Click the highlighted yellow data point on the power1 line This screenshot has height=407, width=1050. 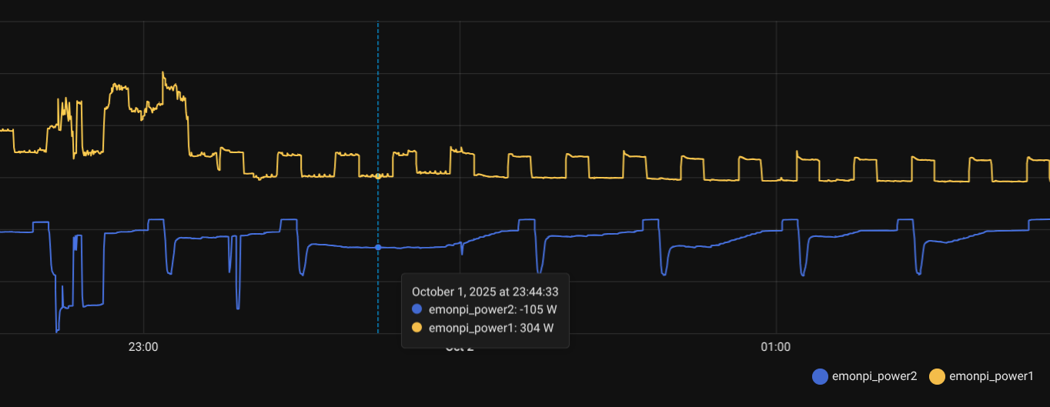tap(378, 176)
